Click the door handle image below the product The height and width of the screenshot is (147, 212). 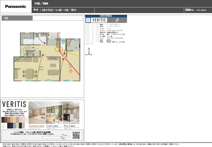tap(89, 51)
